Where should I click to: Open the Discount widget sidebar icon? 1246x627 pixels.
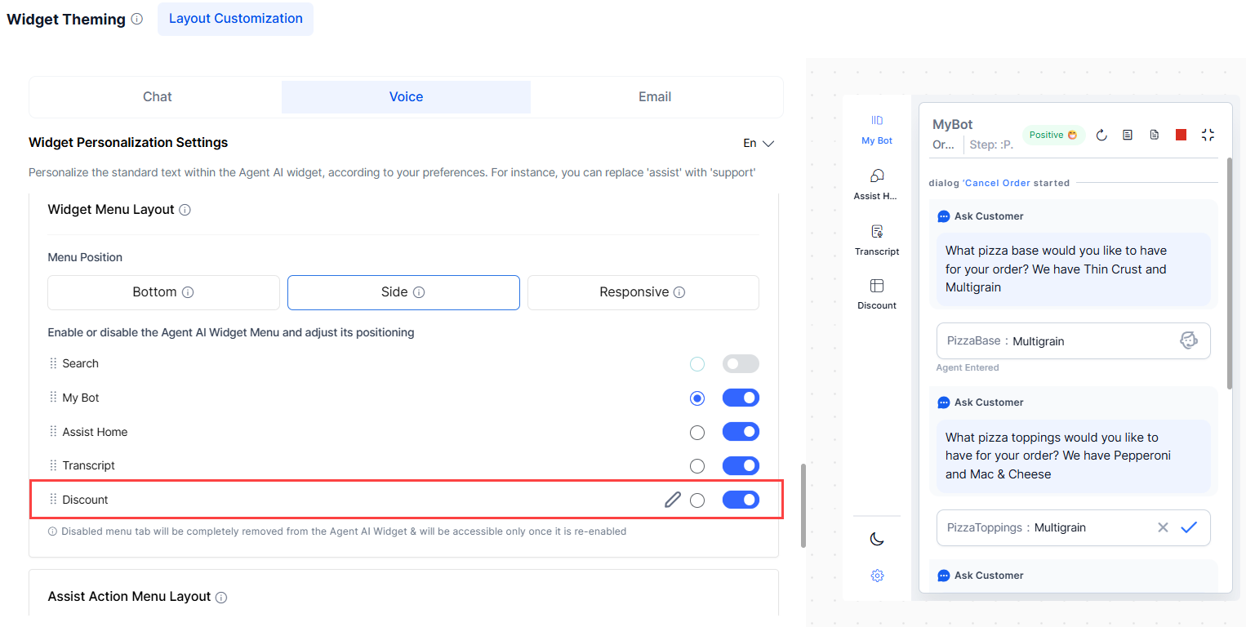click(x=877, y=294)
